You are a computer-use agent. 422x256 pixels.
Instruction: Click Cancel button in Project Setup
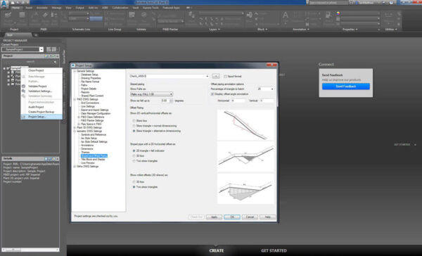tap(250, 217)
